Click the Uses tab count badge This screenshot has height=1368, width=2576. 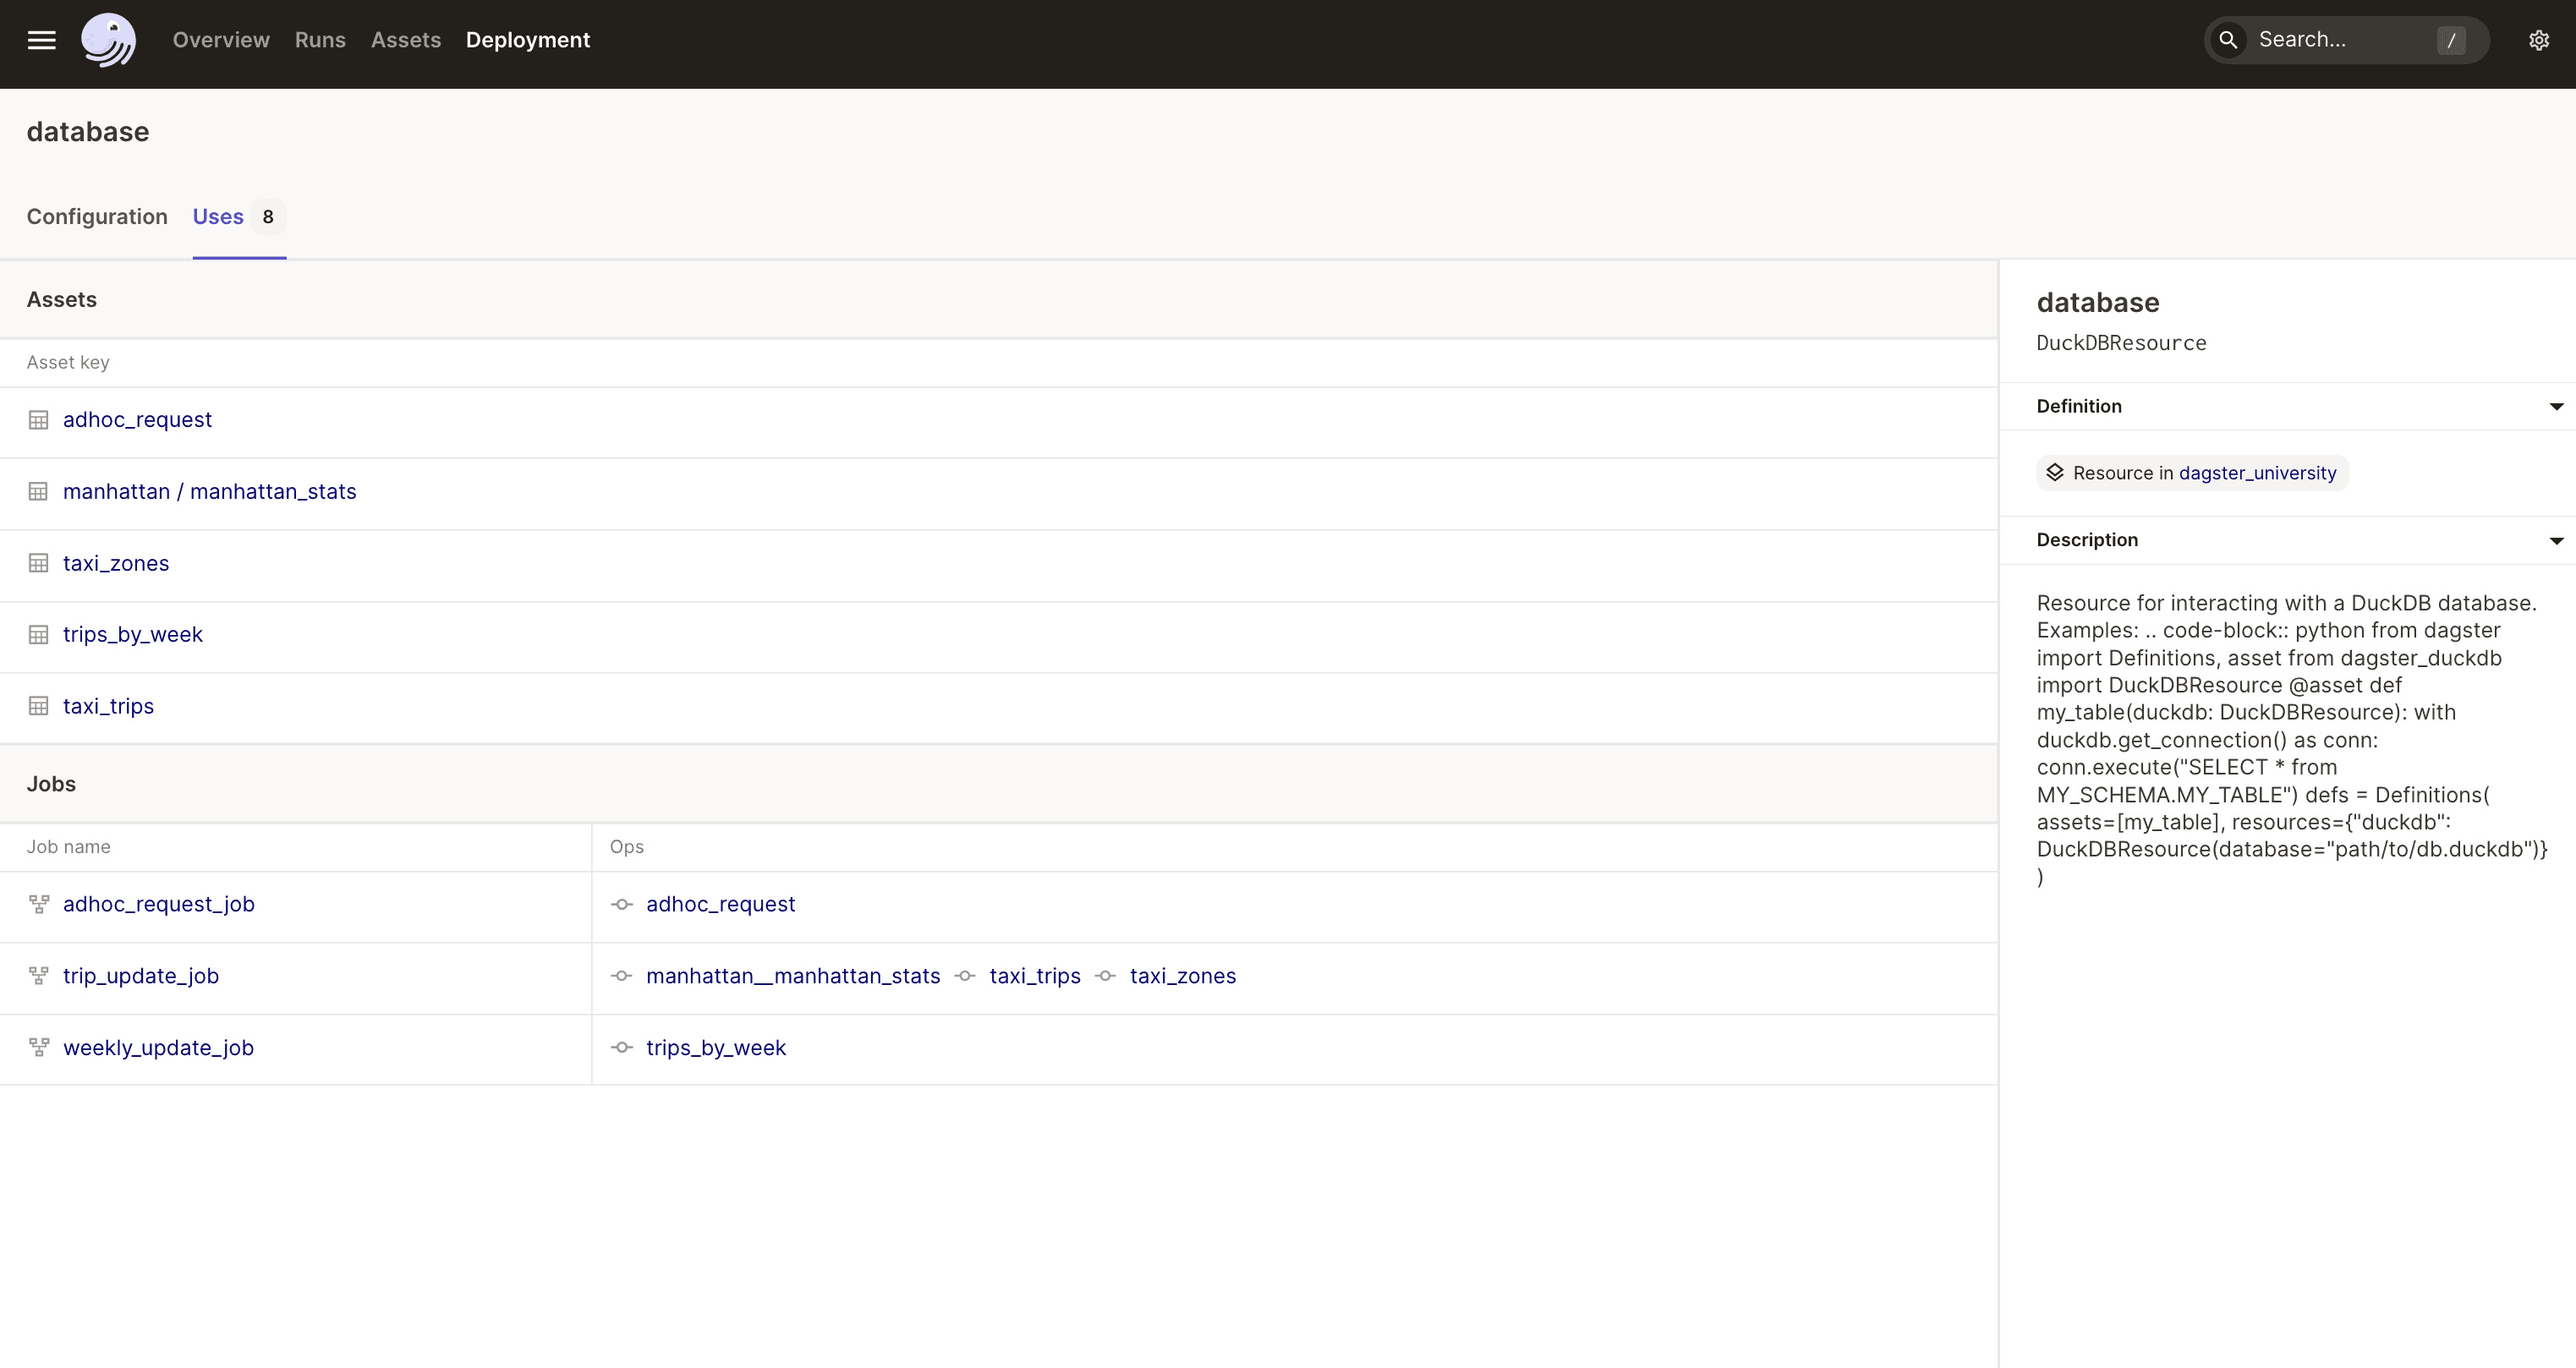[268, 216]
